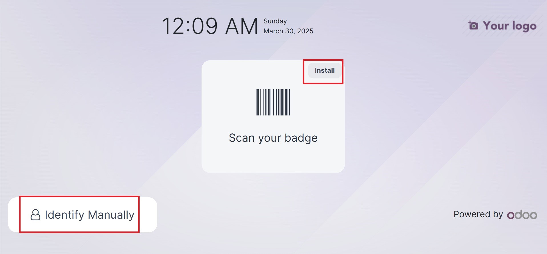Click the hour digits 12 of the clock

[173, 26]
